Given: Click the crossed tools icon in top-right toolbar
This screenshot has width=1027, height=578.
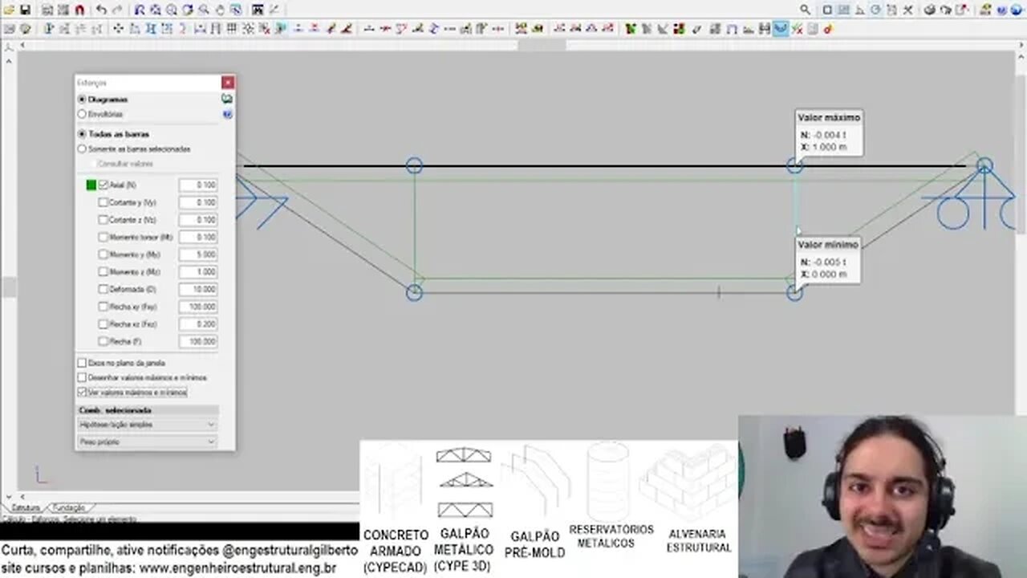Looking at the screenshot, I should tap(908, 10).
